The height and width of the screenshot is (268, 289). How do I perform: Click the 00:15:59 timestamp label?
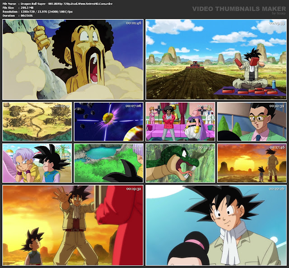pos(205,147)
